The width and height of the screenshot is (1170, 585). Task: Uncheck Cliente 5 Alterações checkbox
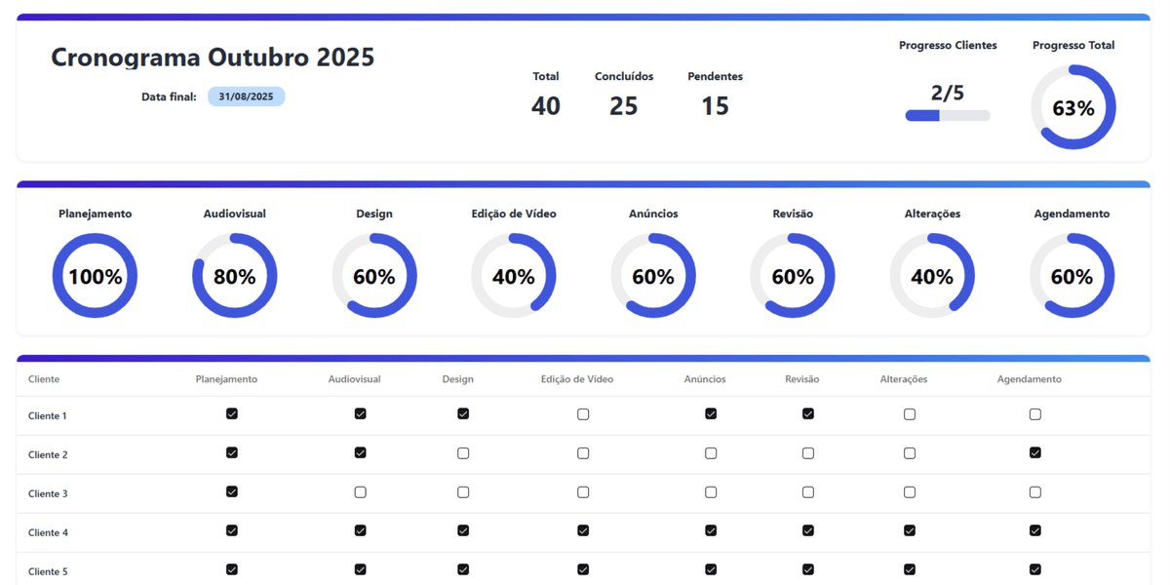(x=909, y=569)
